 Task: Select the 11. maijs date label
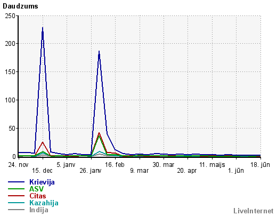point(212,165)
